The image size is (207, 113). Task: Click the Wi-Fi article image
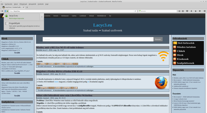(x=163, y=56)
